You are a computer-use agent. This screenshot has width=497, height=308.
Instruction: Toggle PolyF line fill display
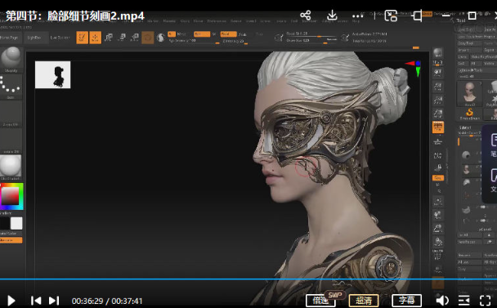point(437,255)
